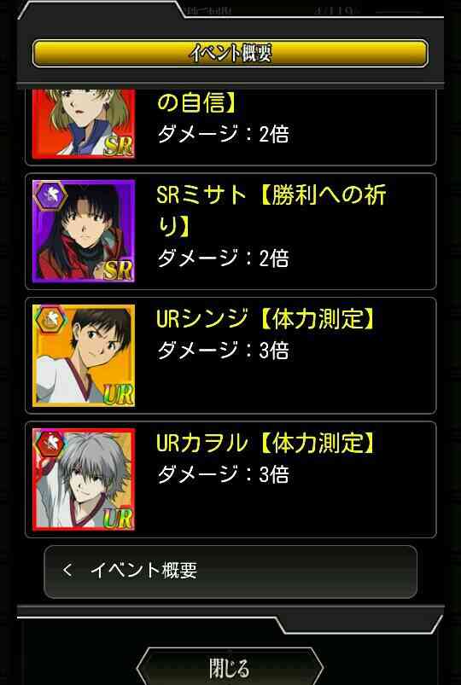Click the orange hexagon badge on Shinji card

[x=50, y=320]
